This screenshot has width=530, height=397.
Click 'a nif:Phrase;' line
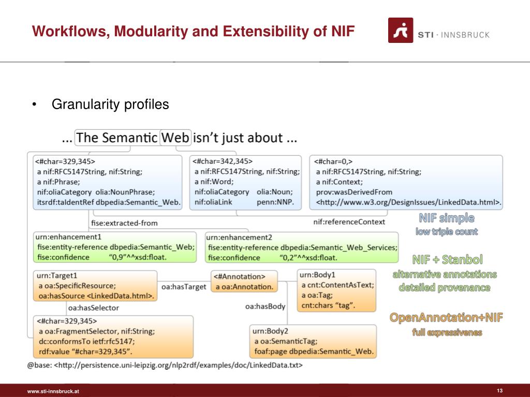coord(58,181)
